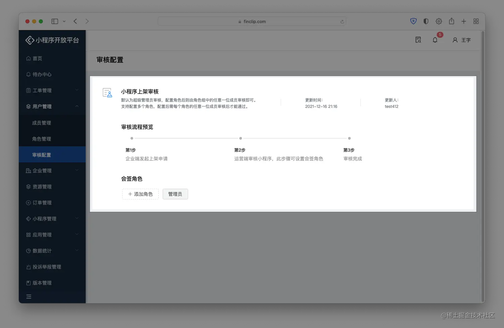Click the 投诉举报管理 alarm icon
Image resolution: width=504 pixels, height=328 pixels.
[x=28, y=267]
